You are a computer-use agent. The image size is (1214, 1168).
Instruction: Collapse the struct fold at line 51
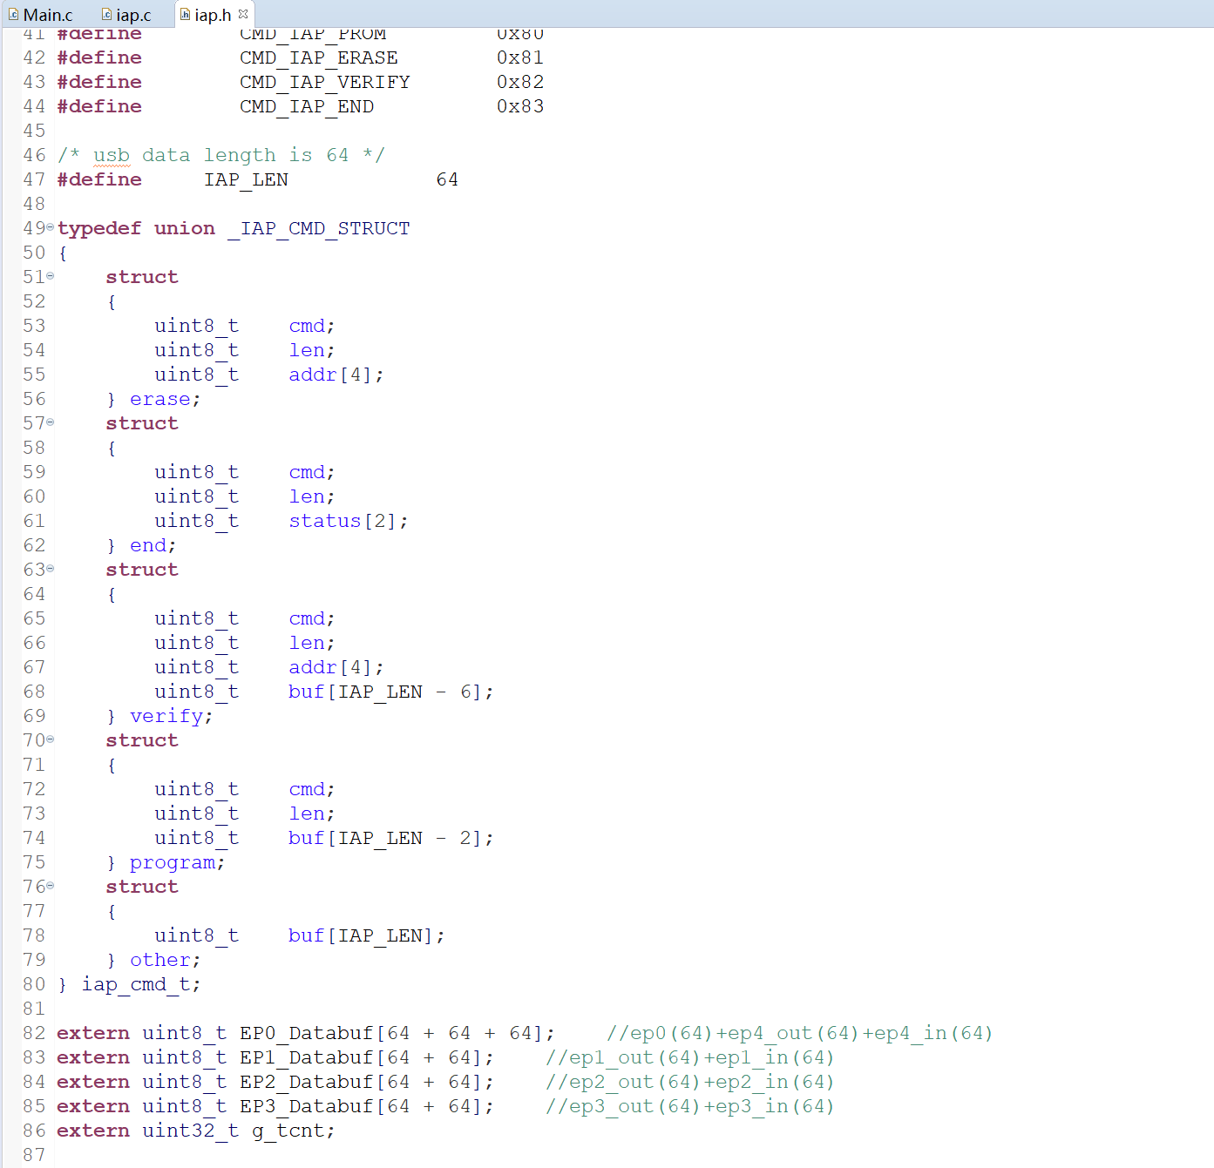pos(50,276)
